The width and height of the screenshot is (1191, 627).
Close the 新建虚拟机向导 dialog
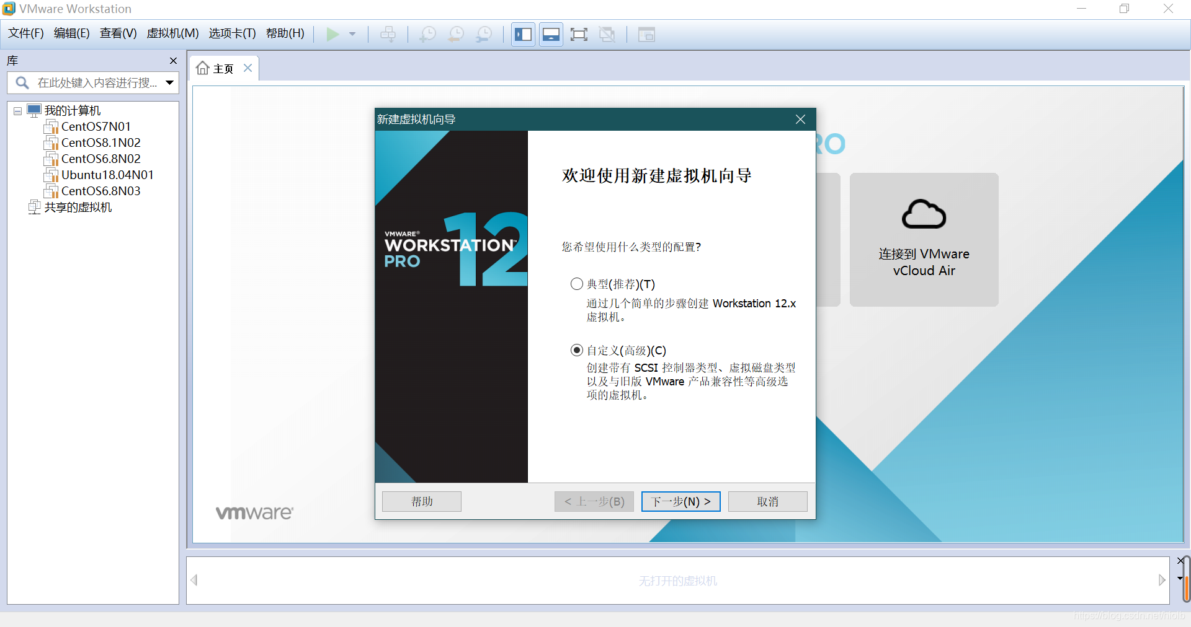click(801, 120)
